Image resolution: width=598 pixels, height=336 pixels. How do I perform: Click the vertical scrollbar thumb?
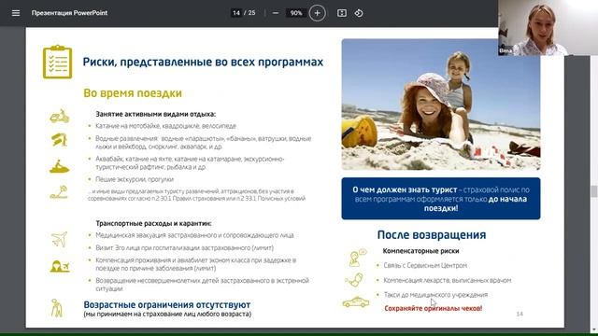click(x=594, y=191)
